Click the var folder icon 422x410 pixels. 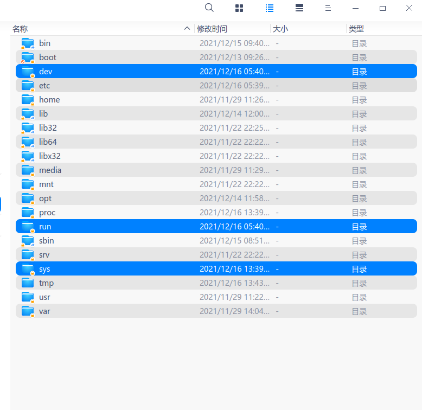28,311
